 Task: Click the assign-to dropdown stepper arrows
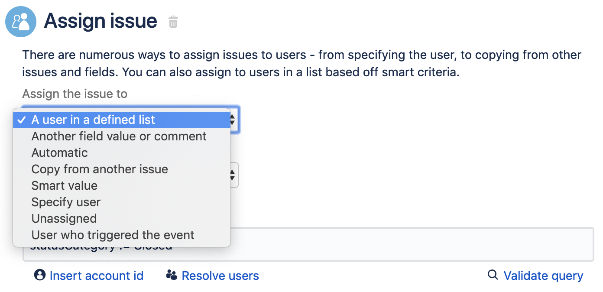(233, 120)
